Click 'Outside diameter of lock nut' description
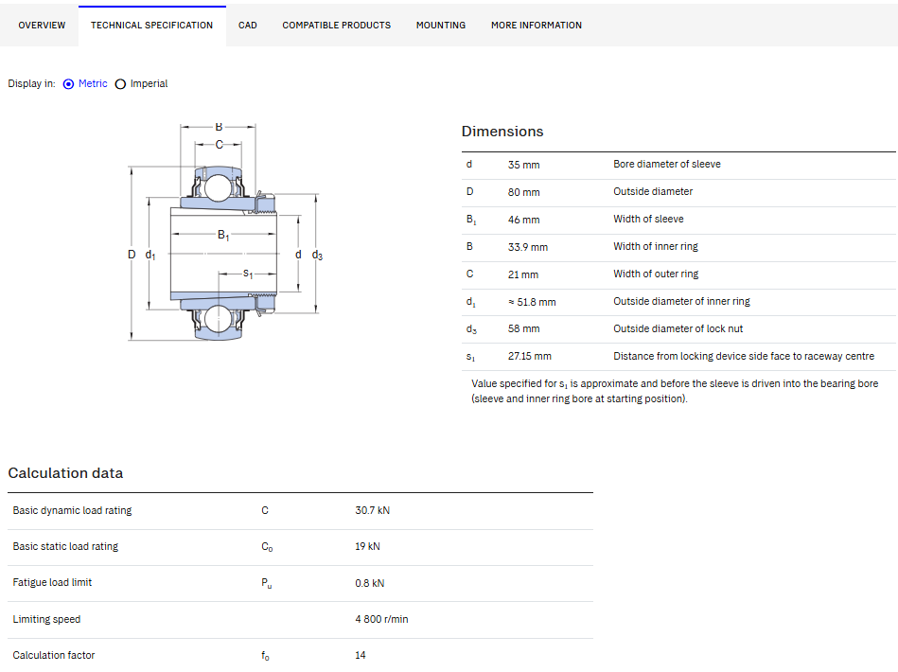Viewport: 898px width, 672px height. click(678, 328)
